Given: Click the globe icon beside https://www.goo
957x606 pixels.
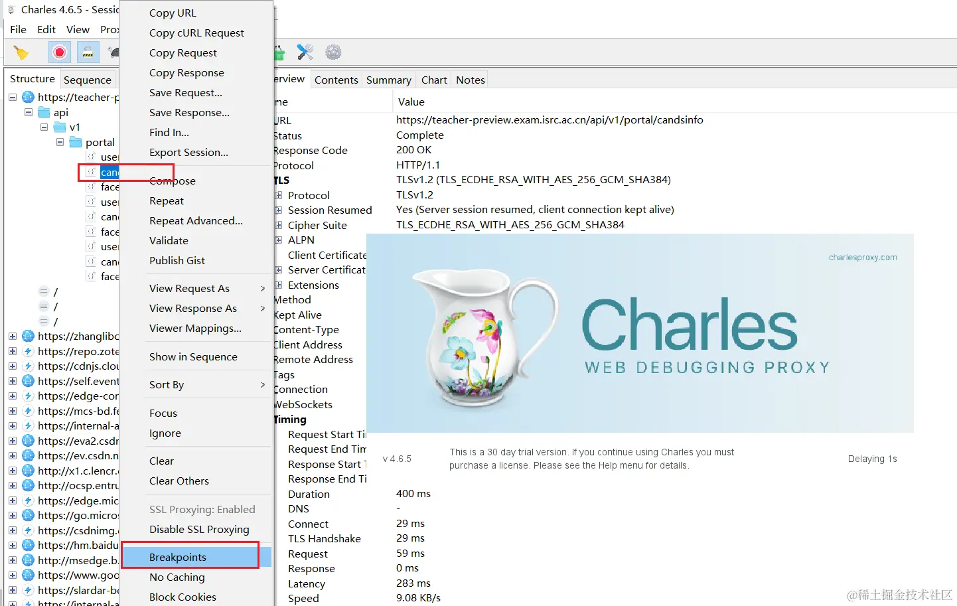Looking at the screenshot, I should [28, 575].
